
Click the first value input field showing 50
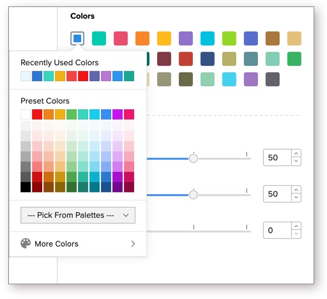click(x=277, y=158)
